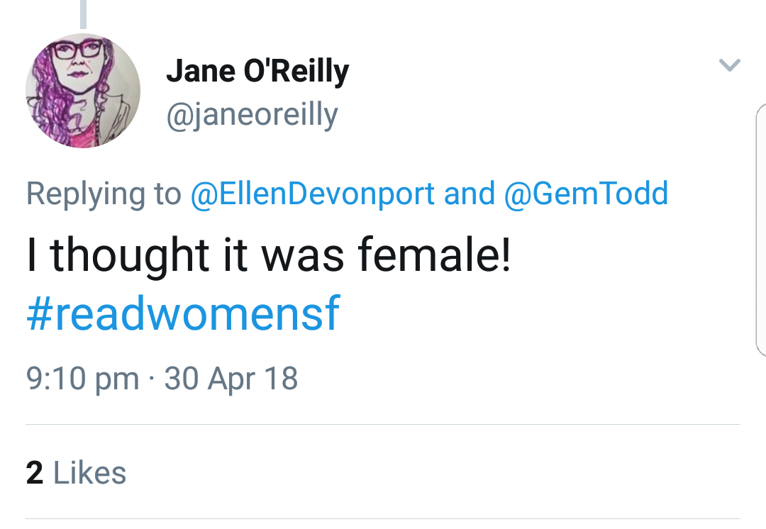This screenshot has height=529, width=766.
Task: Open the @janeoreilly handle
Action: click(252, 114)
